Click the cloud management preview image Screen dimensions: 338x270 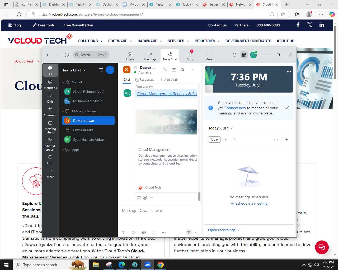pyautogui.click(x=166, y=122)
